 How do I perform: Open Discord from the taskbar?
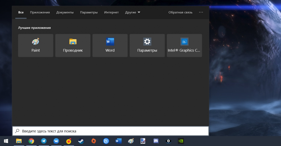pyautogui.click(x=156, y=141)
